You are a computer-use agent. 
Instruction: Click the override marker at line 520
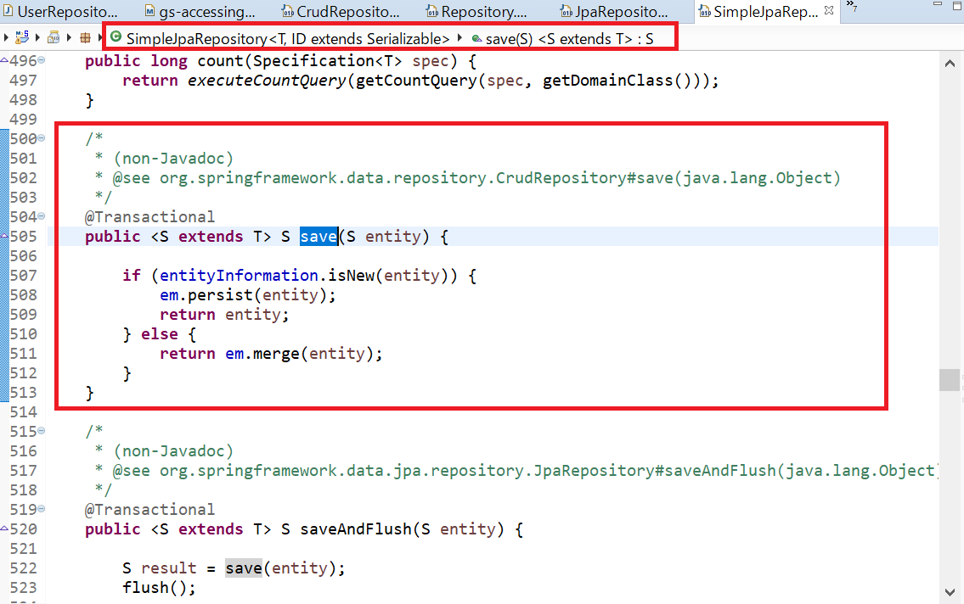pos(4,529)
